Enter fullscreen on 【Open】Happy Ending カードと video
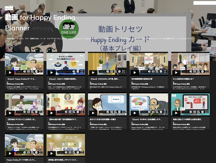Image resolution: width=216 pixels, height=163 pixels. pyautogui.click(x=40, y=71)
